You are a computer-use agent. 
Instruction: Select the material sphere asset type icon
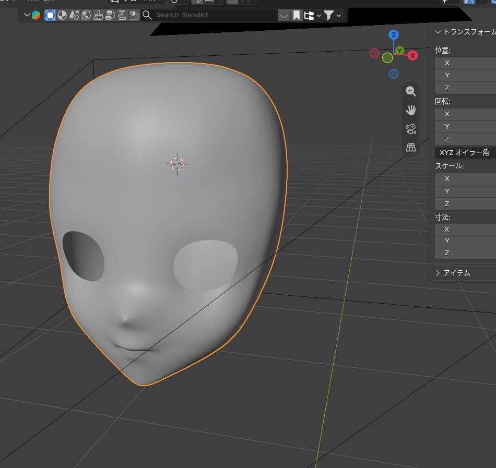62,15
